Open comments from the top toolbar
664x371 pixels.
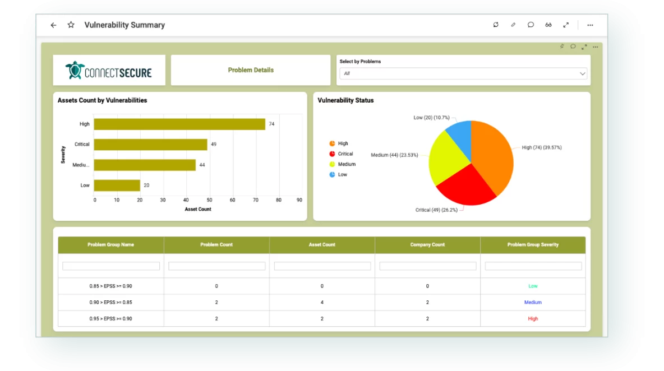point(531,25)
